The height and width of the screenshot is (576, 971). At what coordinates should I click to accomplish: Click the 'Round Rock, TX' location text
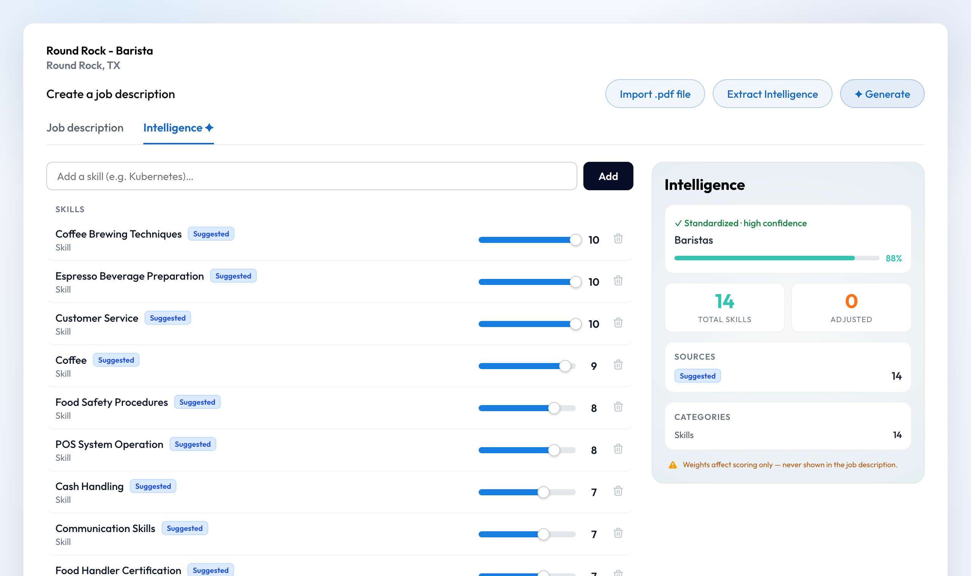83,65
